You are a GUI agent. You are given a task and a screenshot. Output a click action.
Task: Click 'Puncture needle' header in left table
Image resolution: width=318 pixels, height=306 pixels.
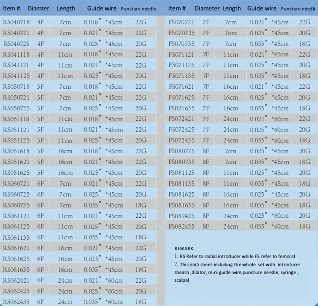(x=138, y=8)
